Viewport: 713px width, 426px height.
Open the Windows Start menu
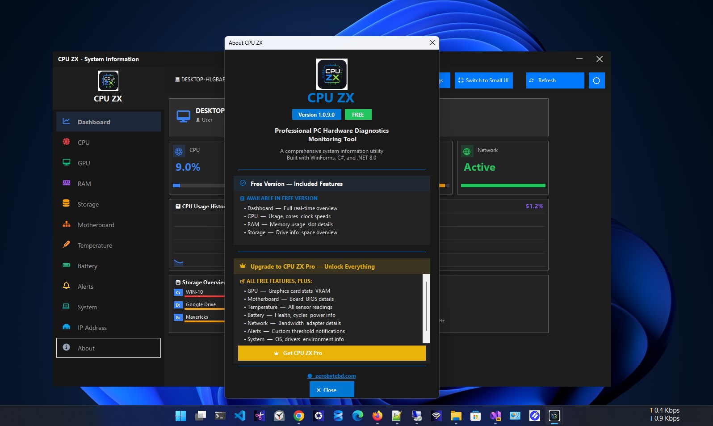click(x=180, y=416)
